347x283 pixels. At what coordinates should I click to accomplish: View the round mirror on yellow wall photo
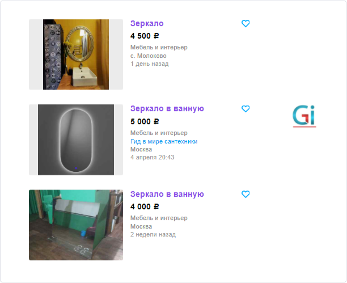click(x=76, y=54)
